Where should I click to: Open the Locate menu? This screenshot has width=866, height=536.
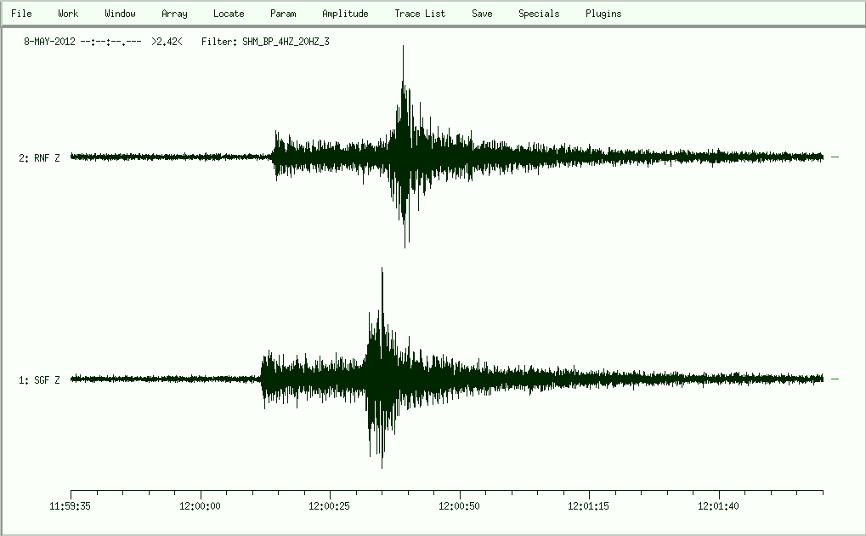pyautogui.click(x=229, y=14)
